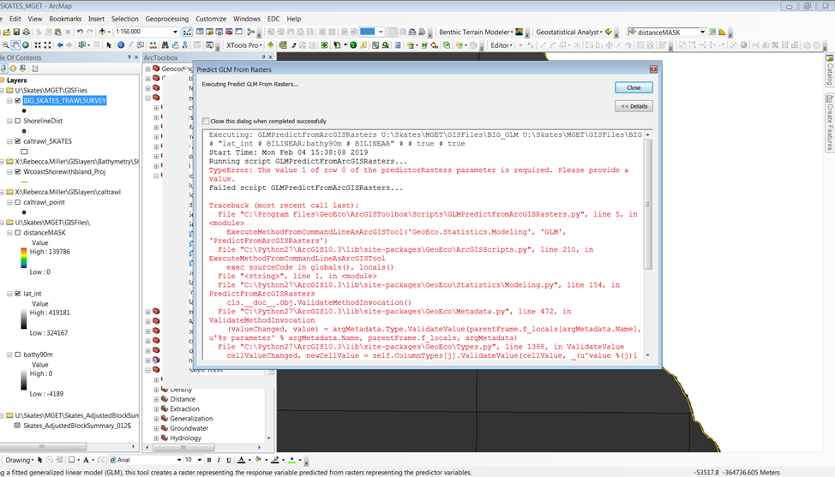
Task: Click the Undo arrow icon
Action: tap(80, 32)
